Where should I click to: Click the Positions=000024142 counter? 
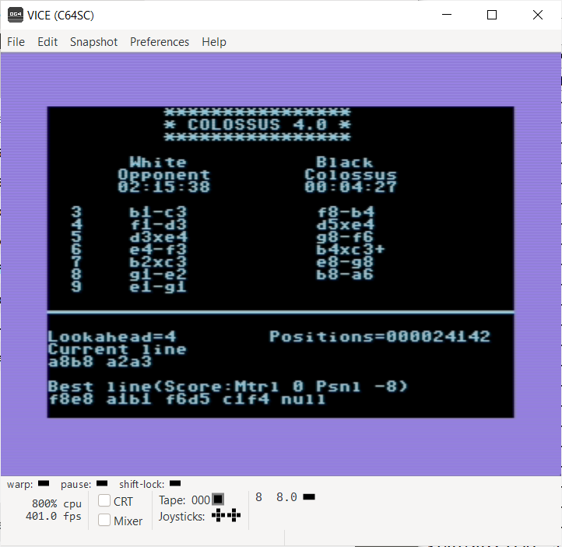click(x=380, y=336)
